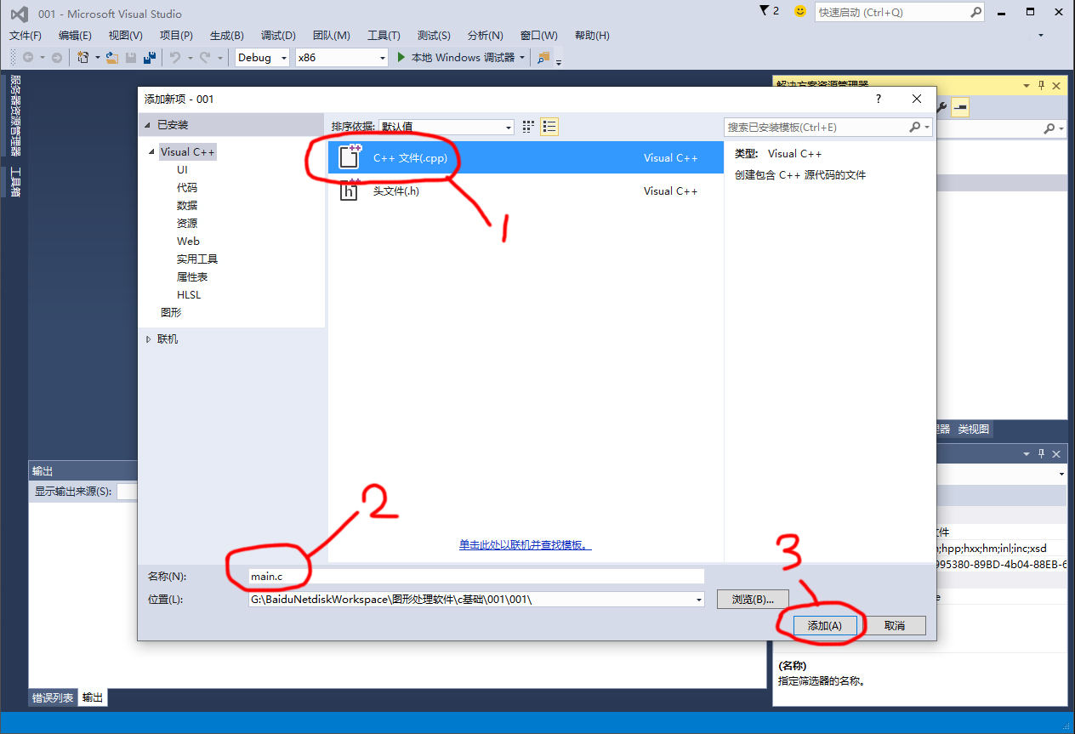The height and width of the screenshot is (734, 1075).
Task: Close the Properties panel
Action: [x=1057, y=454]
